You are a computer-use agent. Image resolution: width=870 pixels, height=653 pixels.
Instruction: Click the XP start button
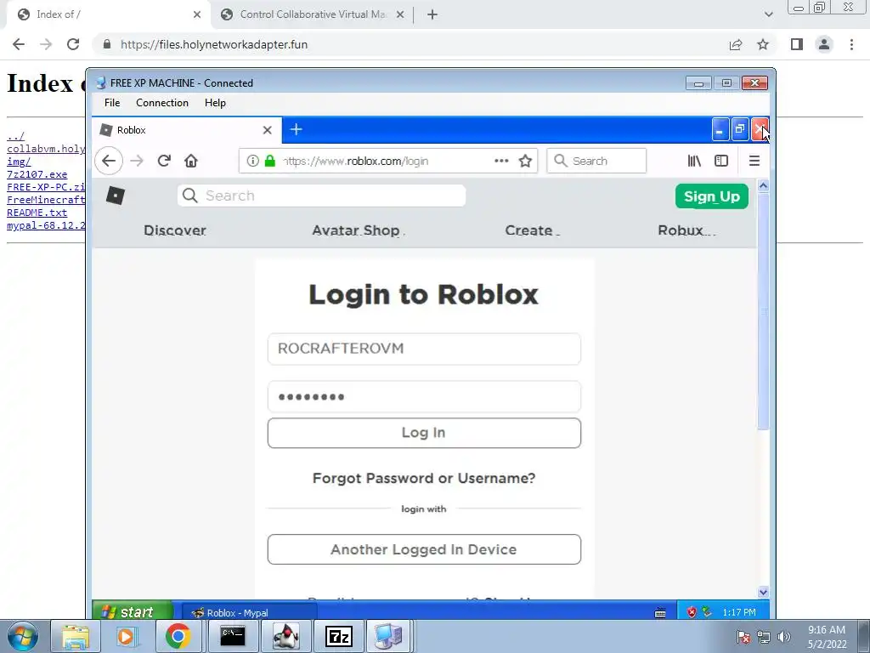pyautogui.click(x=132, y=612)
